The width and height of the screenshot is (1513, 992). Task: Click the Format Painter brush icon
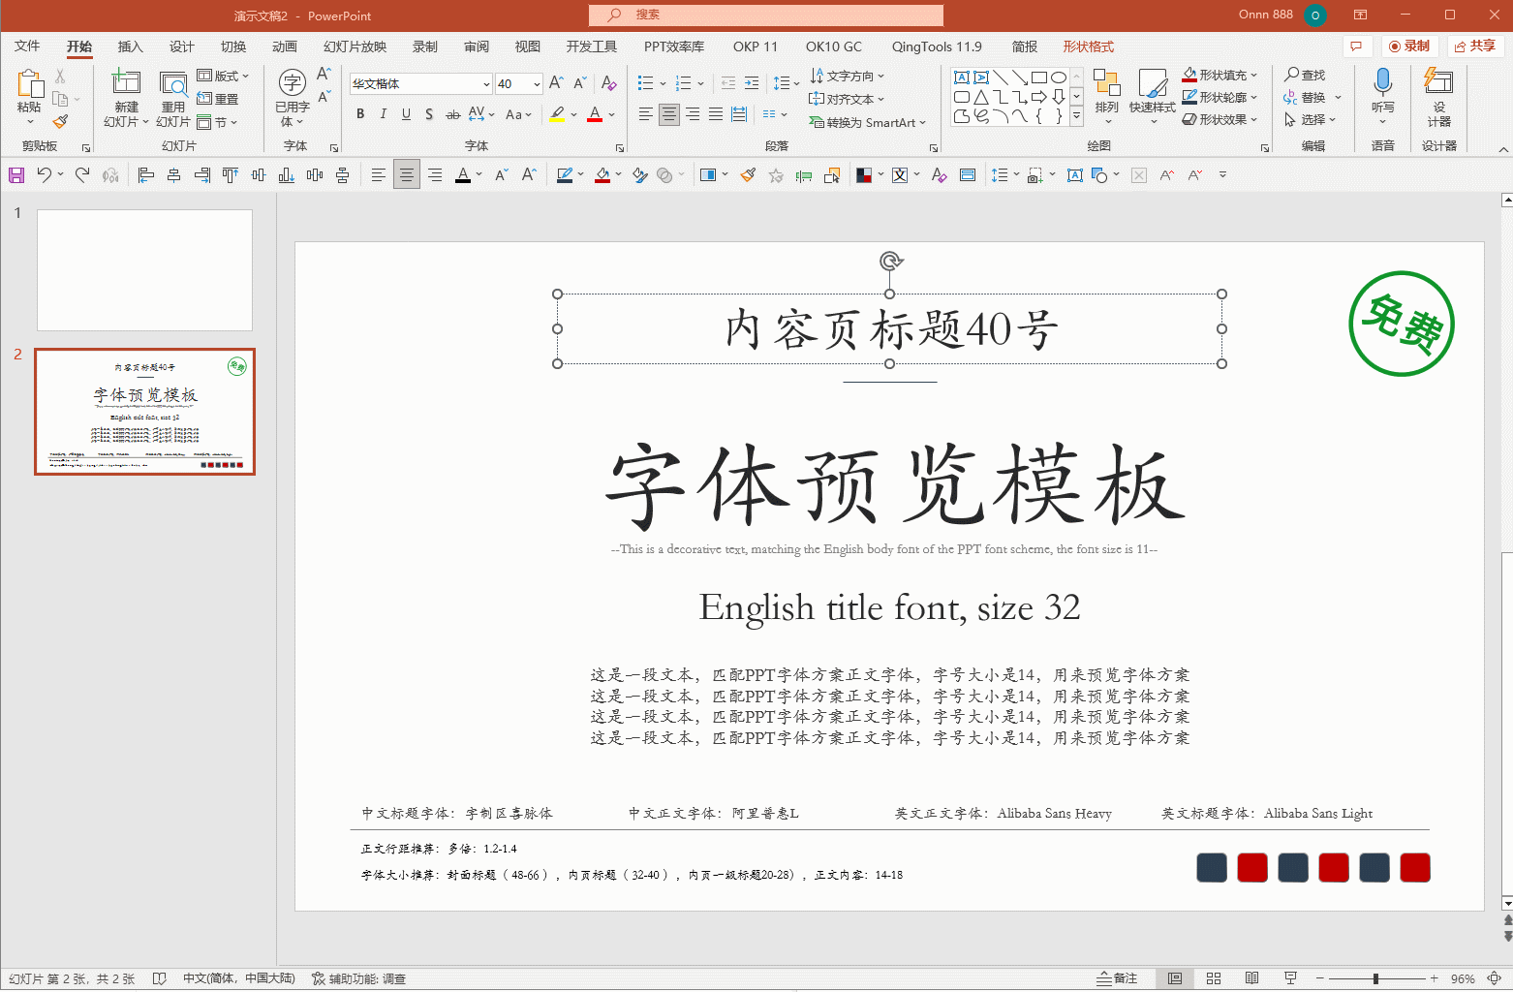click(x=60, y=121)
